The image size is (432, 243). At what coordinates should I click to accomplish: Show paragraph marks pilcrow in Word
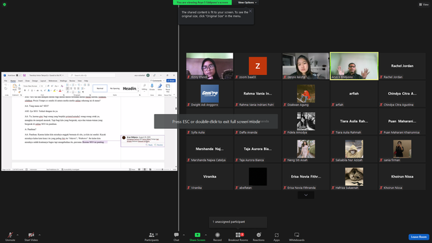pyautogui.click(x=83, y=92)
